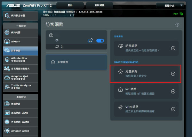Select the IoT 網路 card
The width and height of the screenshot is (192, 137).
(x=146, y=91)
